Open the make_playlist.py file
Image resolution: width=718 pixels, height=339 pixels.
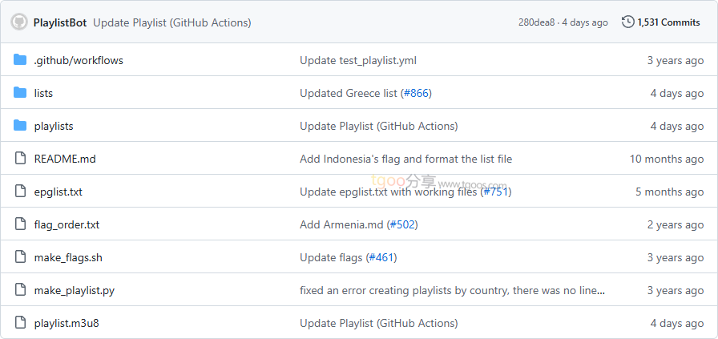tap(74, 290)
